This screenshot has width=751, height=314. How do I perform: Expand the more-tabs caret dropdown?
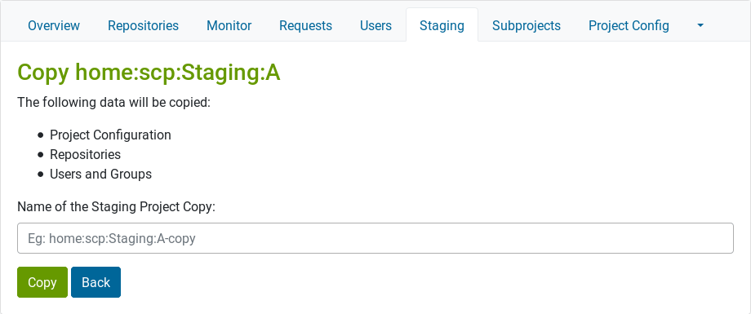click(700, 25)
